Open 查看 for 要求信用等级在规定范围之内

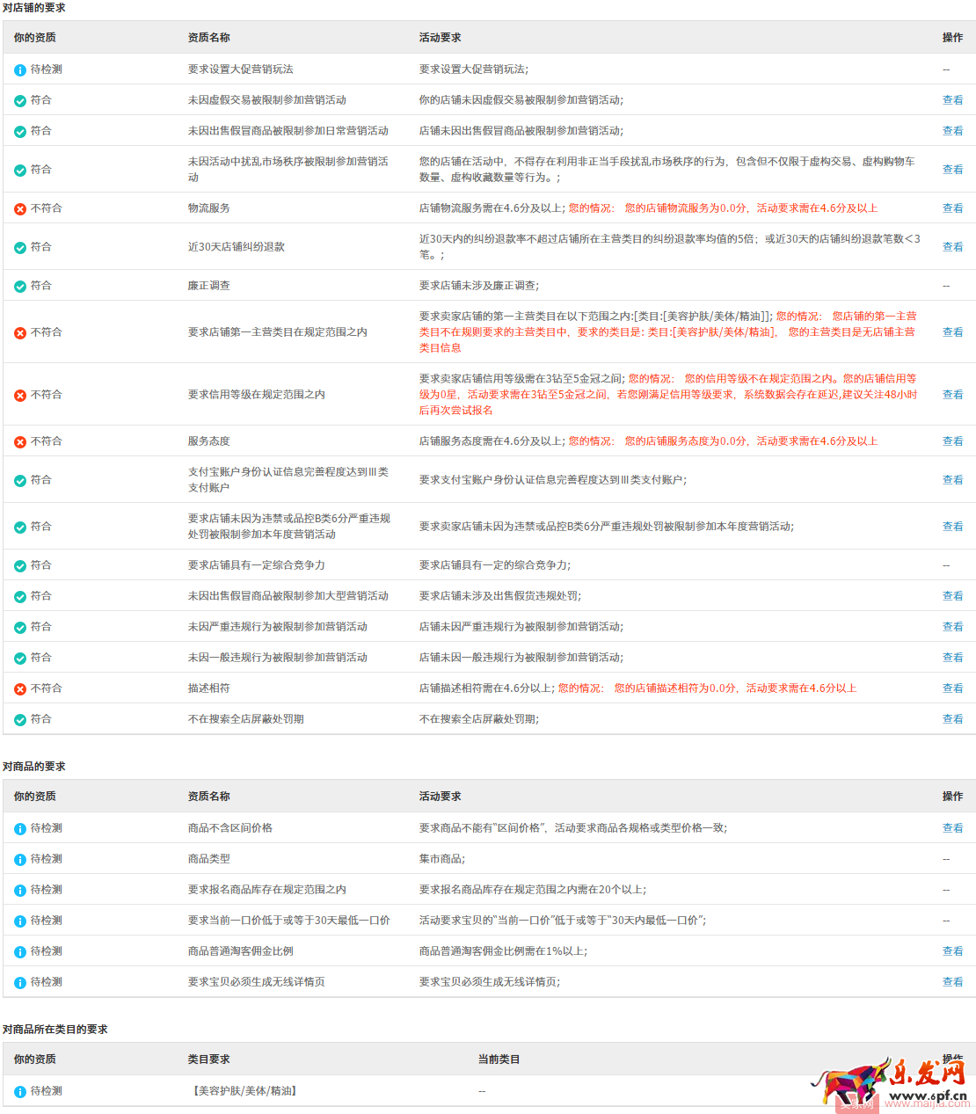953,394
